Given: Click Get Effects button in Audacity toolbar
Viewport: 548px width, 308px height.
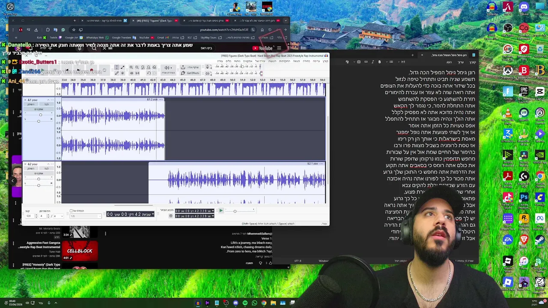Looking at the screenshot, I should pos(191,73).
